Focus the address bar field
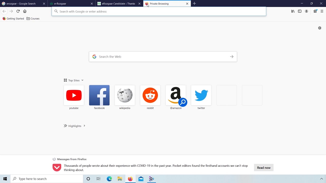The height and width of the screenshot is (183, 326). click(159, 11)
